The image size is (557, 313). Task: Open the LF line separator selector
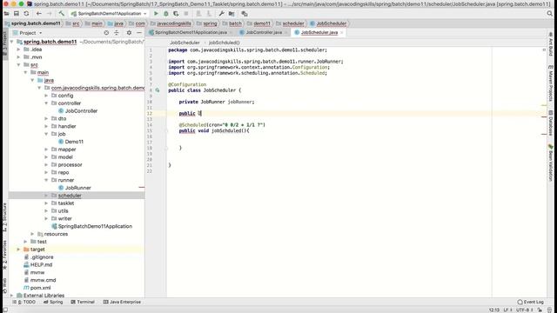(508, 310)
